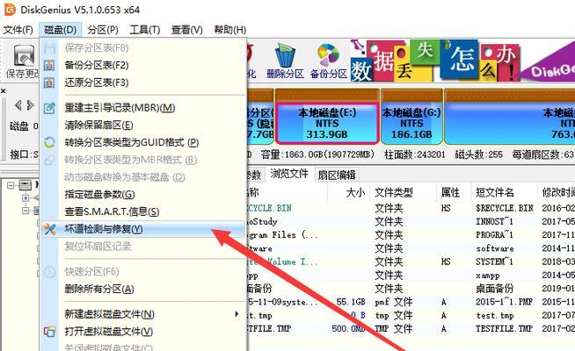The height and width of the screenshot is (351, 575).
Task: Select the software folder row
Action: pos(495,248)
